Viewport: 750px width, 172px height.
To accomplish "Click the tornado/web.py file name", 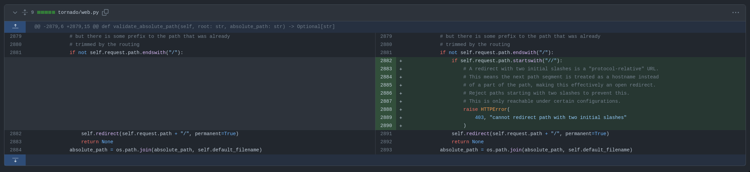I will pos(78,13).
